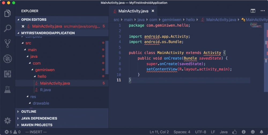Viewport: 268px width, 135px height.
Task: Click the EXPLORER panel title
Action: [30, 11]
